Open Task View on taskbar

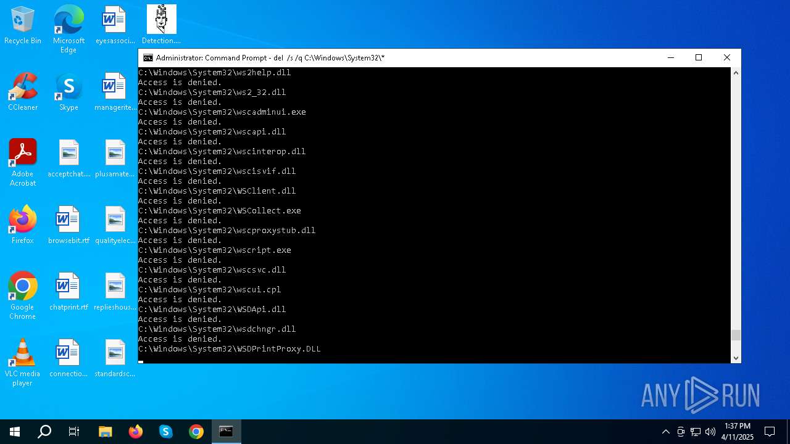point(74,432)
